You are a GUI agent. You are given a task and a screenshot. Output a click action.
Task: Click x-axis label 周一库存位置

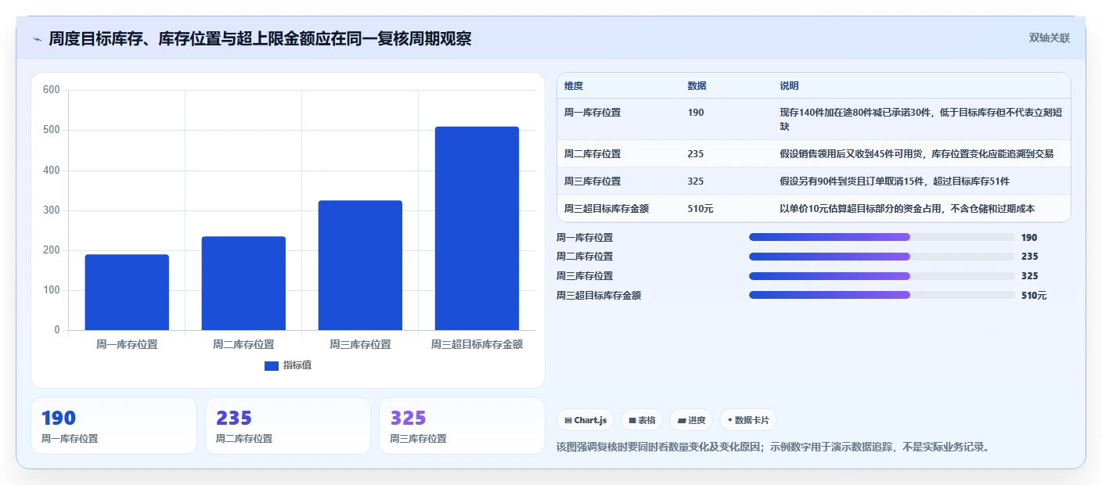(x=127, y=344)
